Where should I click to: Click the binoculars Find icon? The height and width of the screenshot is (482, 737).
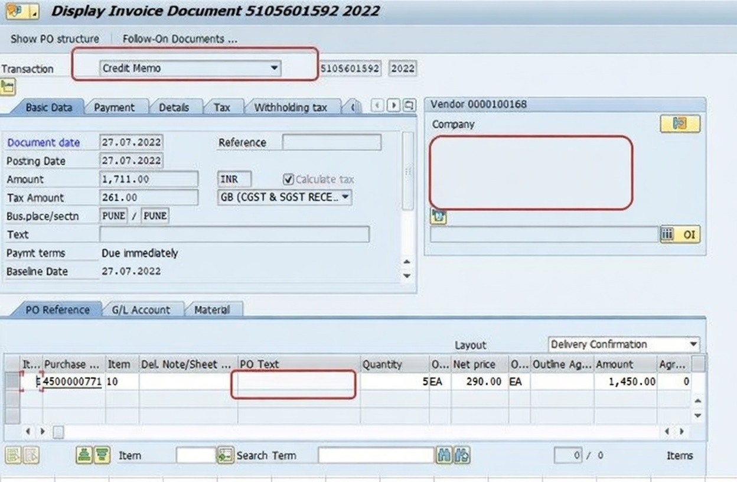[443, 455]
